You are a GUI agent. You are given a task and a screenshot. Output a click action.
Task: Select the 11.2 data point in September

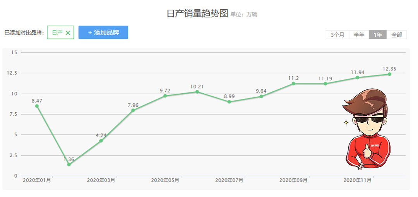[x=293, y=84]
